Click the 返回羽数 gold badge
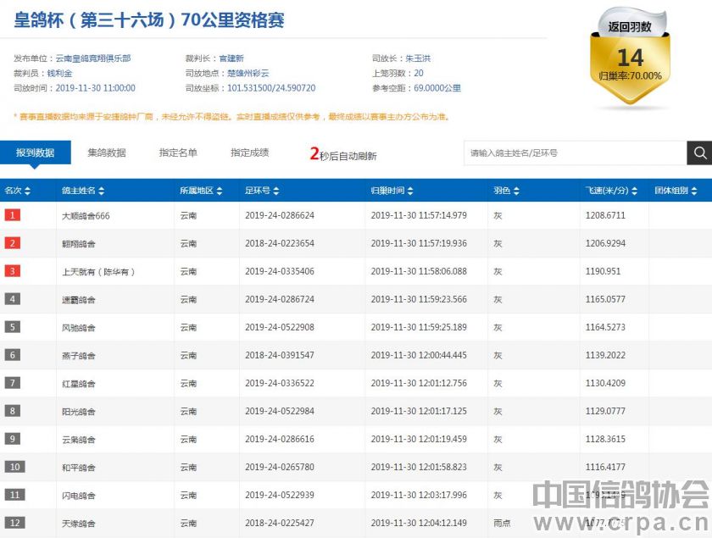Image resolution: width=712 pixels, height=538 pixels. pos(631,57)
